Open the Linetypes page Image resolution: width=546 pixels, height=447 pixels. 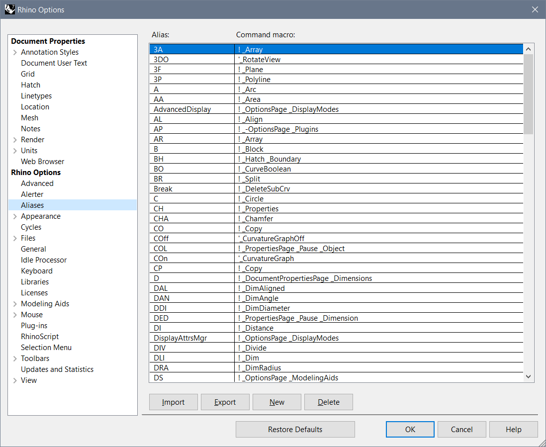pos(36,96)
